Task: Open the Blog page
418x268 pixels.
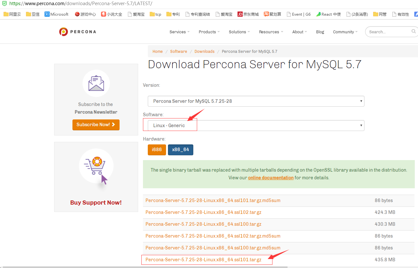Action: tap(320, 32)
